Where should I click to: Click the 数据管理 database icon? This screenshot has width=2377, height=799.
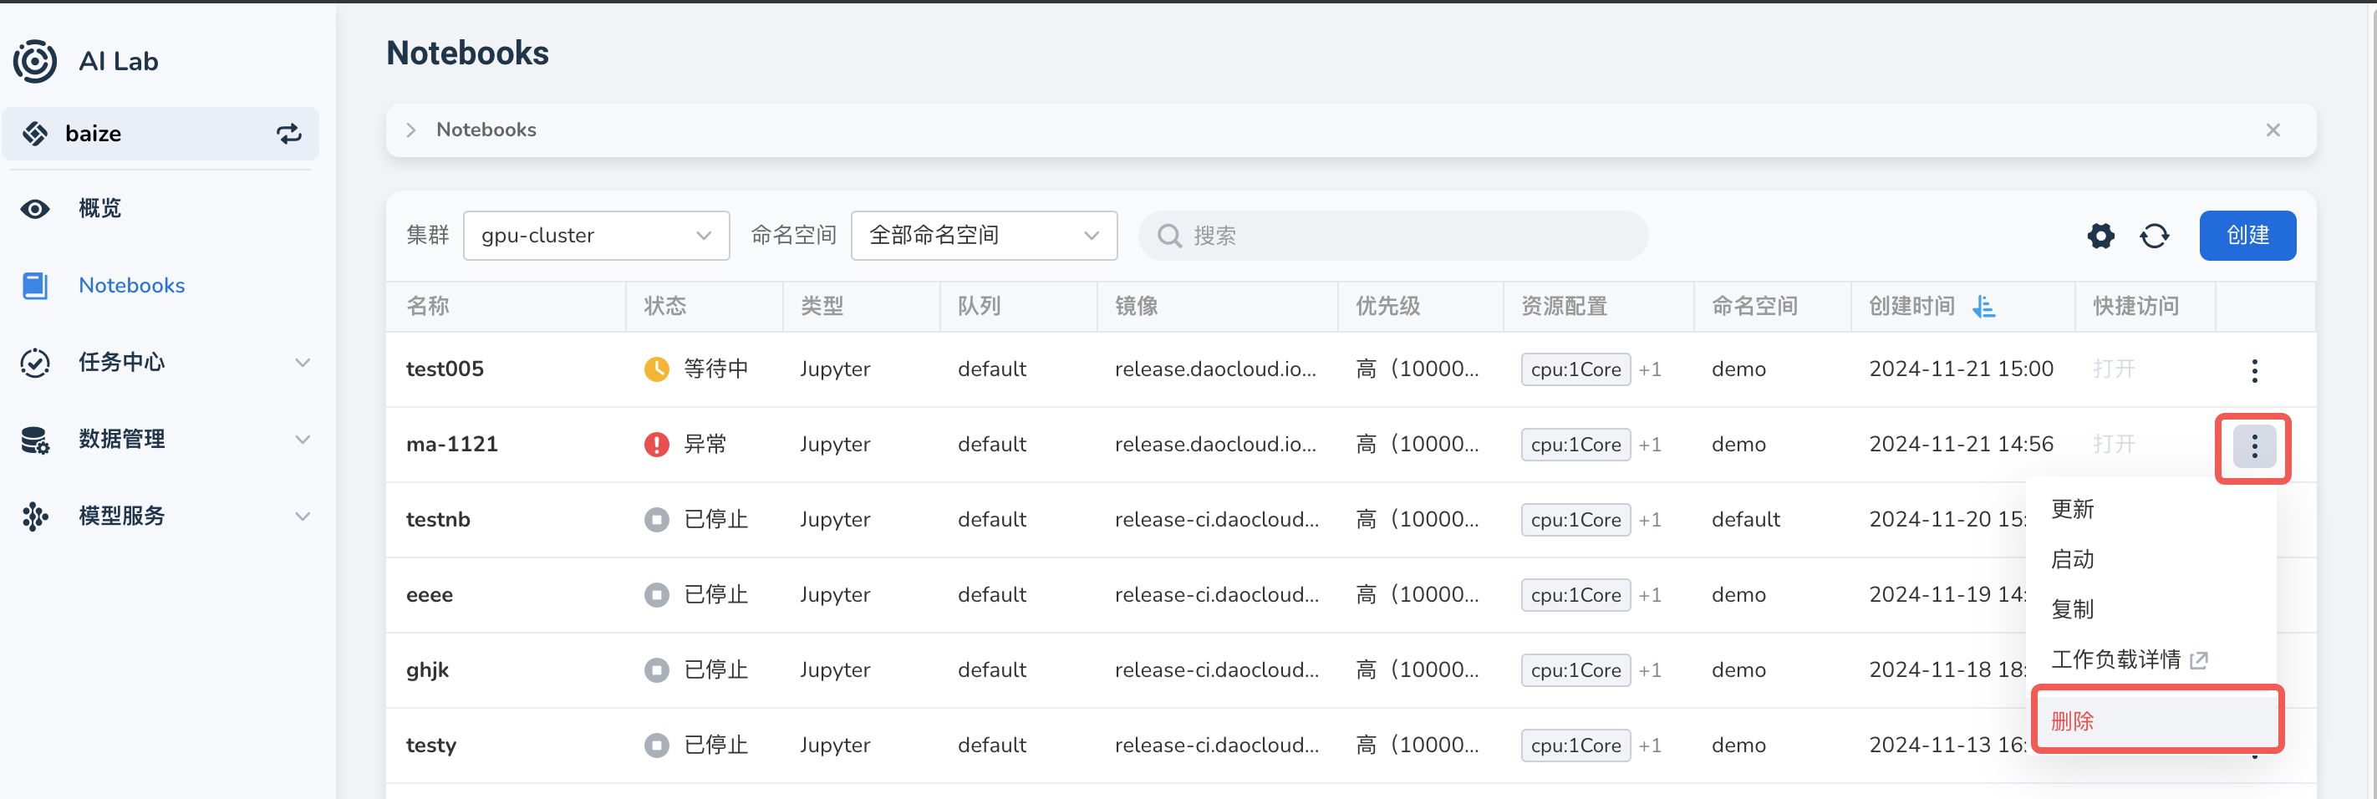click(x=35, y=440)
